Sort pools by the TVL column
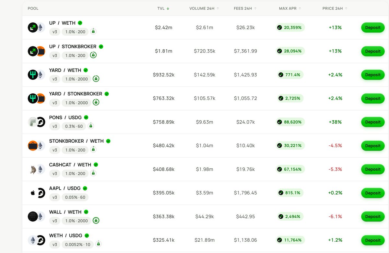 click(x=163, y=8)
